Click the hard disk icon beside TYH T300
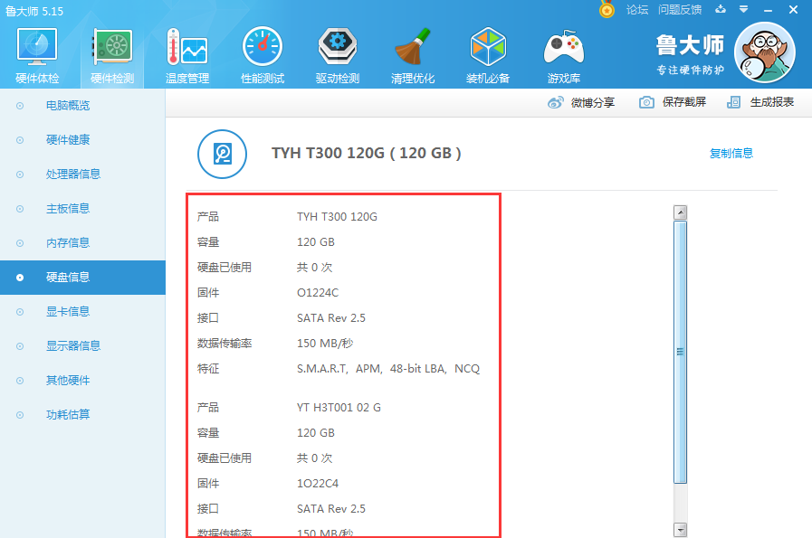Image resolution: width=812 pixels, height=538 pixels. 222,154
